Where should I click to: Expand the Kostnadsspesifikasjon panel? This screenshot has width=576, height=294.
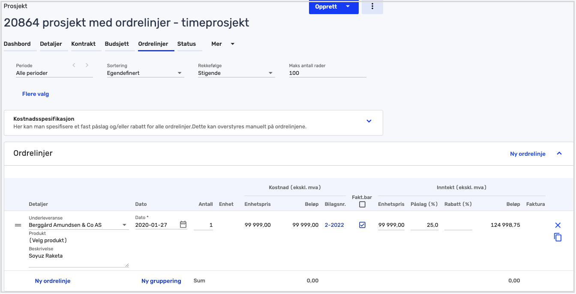(369, 121)
